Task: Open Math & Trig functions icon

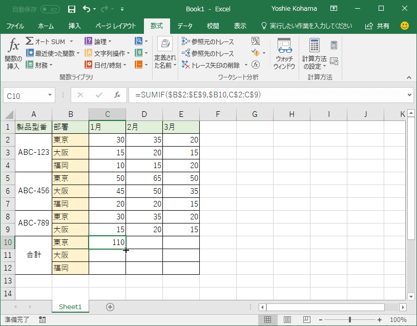Action: (138, 53)
